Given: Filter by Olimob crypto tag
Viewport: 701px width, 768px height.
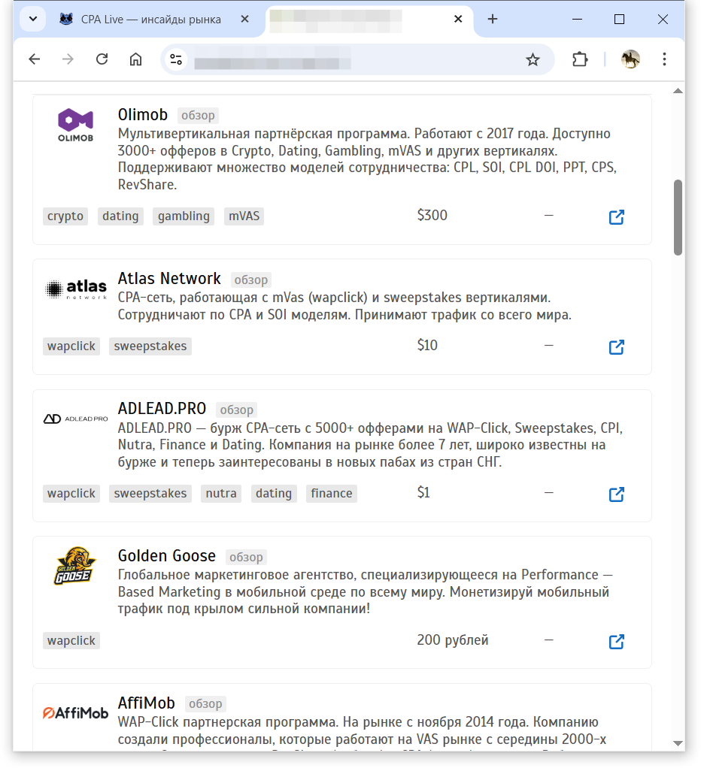Looking at the screenshot, I should (65, 216).
